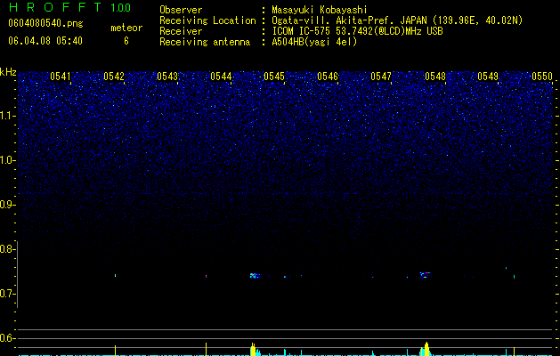Select the 1.1 kHz axis label

[7, 116]
